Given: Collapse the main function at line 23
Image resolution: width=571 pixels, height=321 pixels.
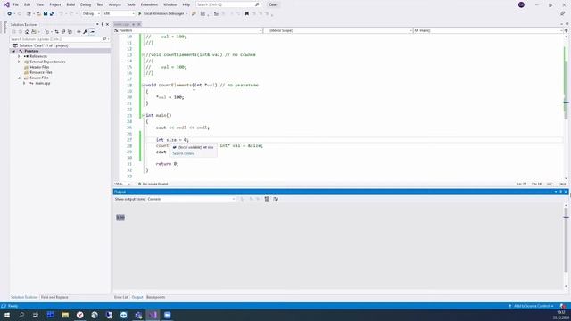Looking at the screenshot, I should pos(144,115).
